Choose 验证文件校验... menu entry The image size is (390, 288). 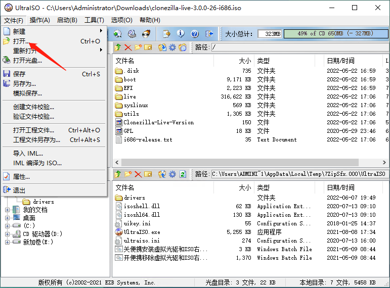pyautogui.click(x=54, y=117)
